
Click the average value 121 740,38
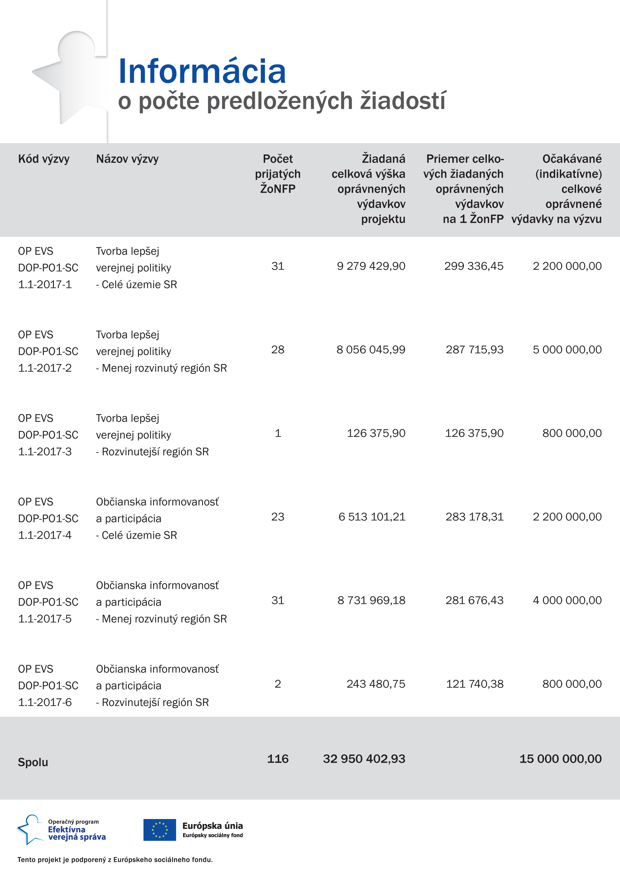(x=475, y=684)
